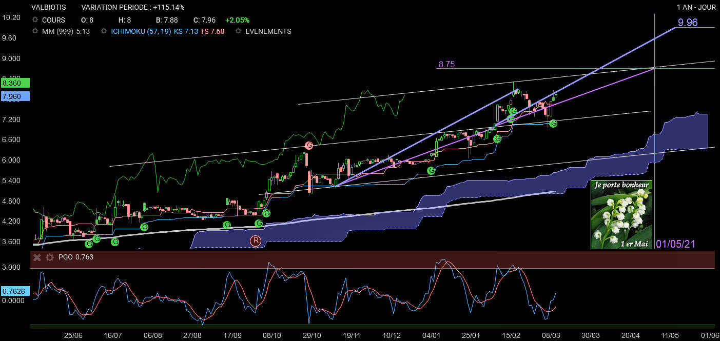Select the PGO 0.763 indicator label
The height and width of the screenshot is (341, 720).
75,257
